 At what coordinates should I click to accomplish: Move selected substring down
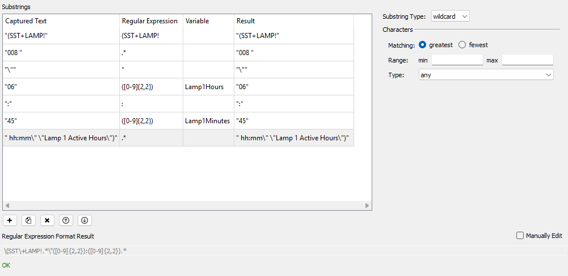pyautogui.click(x=85, y=220)
